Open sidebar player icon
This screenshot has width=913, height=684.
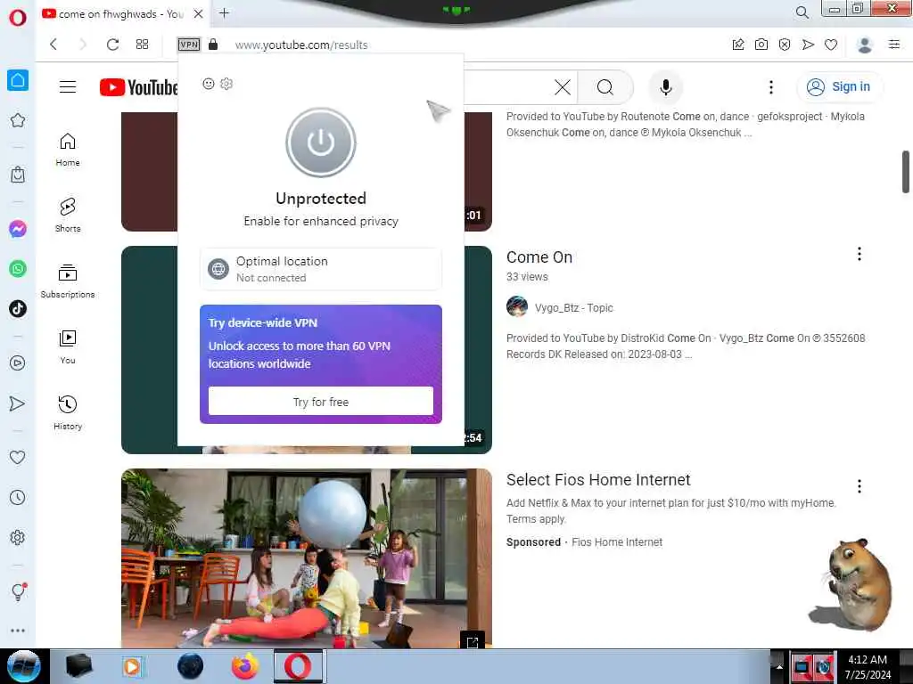click(18, 363)
